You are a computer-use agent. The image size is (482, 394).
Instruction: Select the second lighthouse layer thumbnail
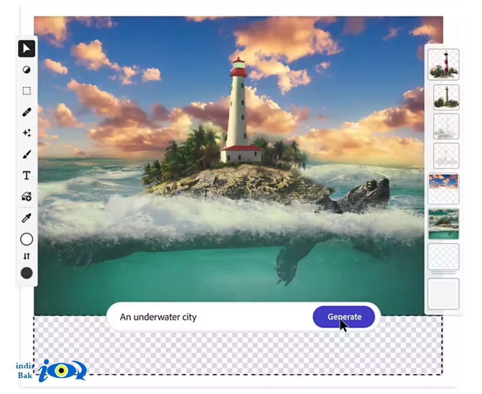[x=446, y=98]
